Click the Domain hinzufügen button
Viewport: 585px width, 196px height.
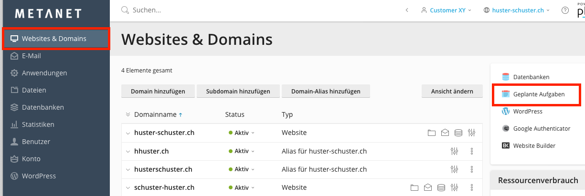(x=158, y=91)
